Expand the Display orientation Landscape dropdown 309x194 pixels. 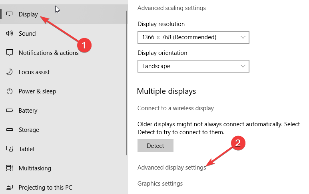coord(193,66)
